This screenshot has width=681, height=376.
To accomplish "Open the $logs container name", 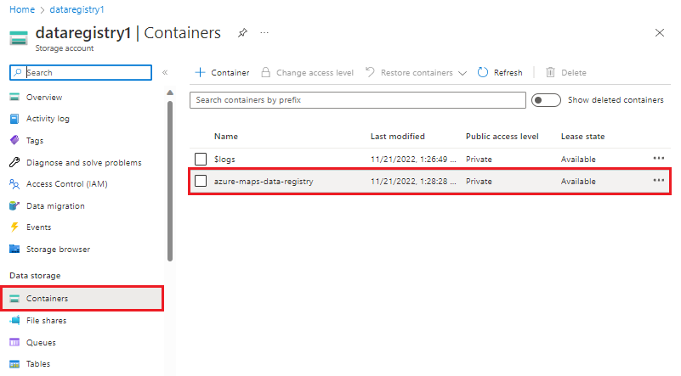I will (224, 160).
